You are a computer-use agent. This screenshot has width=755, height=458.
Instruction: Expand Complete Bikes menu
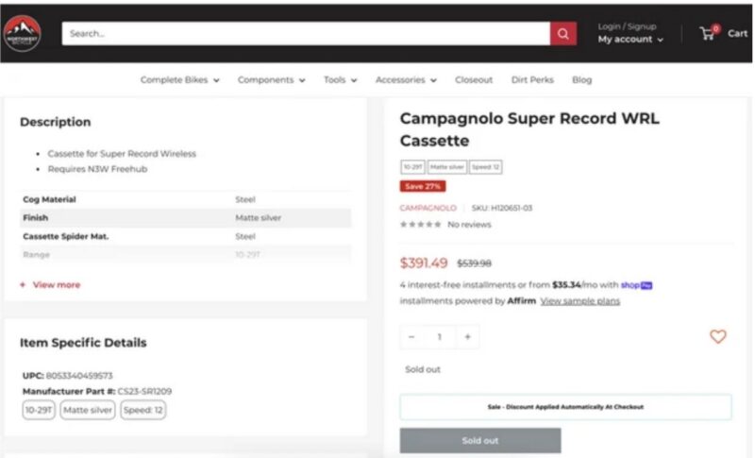[x=179, y=80]
